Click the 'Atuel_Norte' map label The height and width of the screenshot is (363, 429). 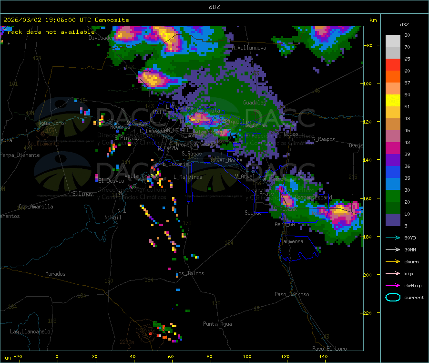pos(226,160)
